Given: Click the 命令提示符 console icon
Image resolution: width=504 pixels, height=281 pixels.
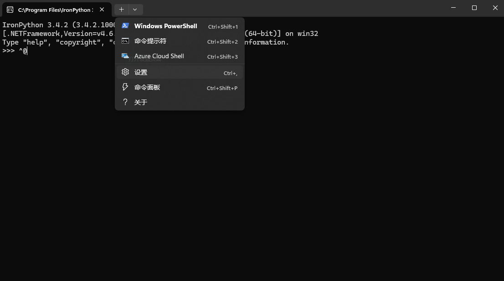Looking at the screenshot, I should click(125, 41).
